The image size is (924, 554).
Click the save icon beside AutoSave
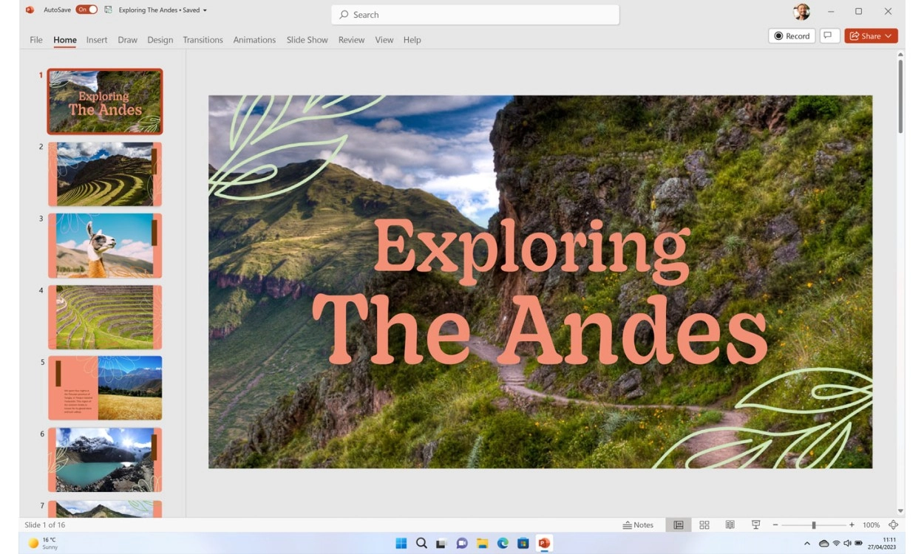[109, 10]
